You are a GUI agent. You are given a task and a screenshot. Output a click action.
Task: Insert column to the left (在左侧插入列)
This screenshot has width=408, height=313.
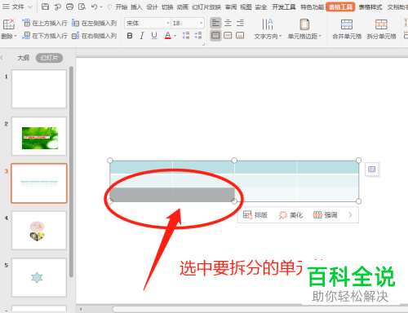[x=94, y=24]
